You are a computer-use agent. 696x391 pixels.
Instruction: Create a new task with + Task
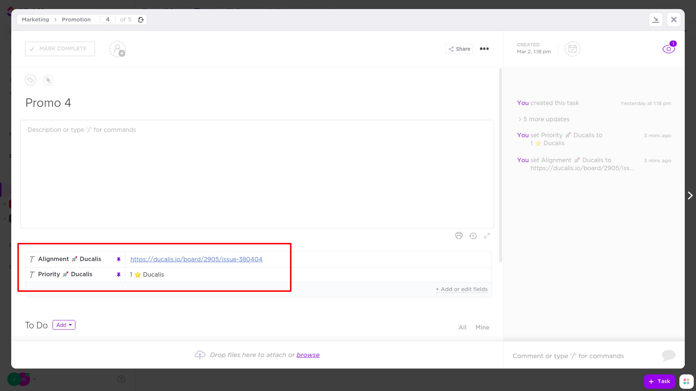[659, 381]
